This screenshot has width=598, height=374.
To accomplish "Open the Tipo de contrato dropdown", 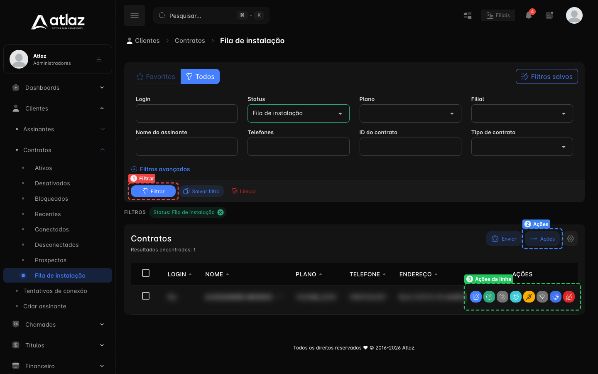I will (x=522, y=147).
